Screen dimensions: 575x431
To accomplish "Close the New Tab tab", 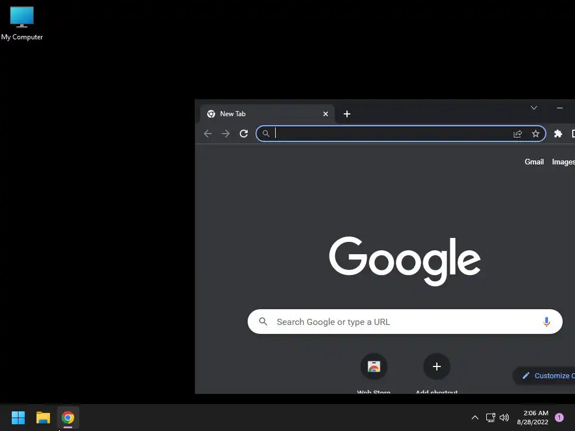I will (325, 114).
